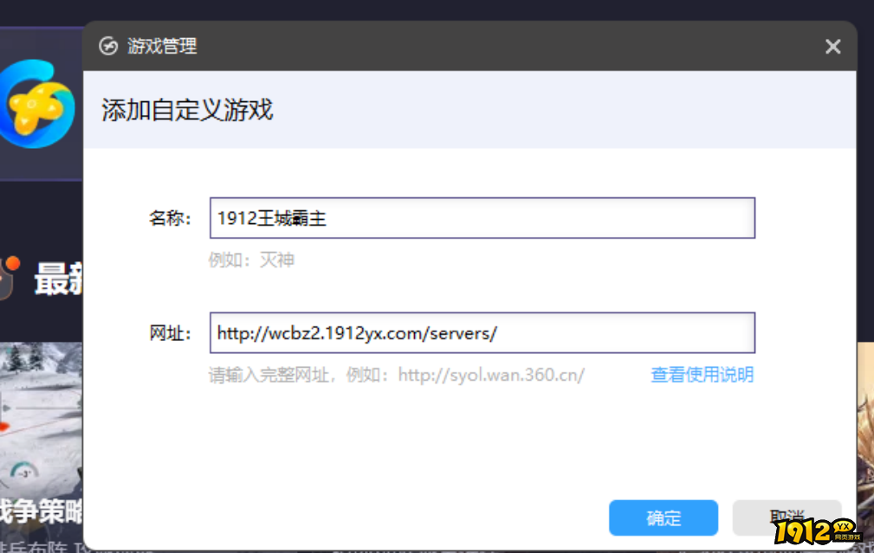Click the 名称 field label
Screen dimensions: 874x553
point(170,218)
